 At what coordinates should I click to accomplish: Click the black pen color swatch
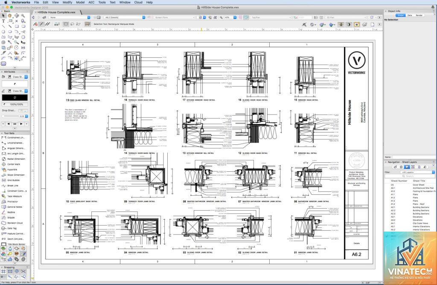click(x=15, y=97)
